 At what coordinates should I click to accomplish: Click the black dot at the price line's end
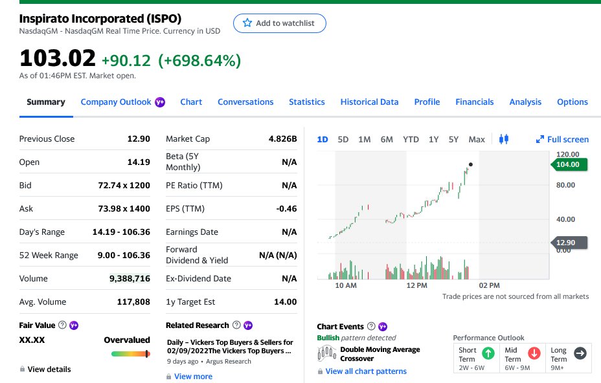(471, 164)
